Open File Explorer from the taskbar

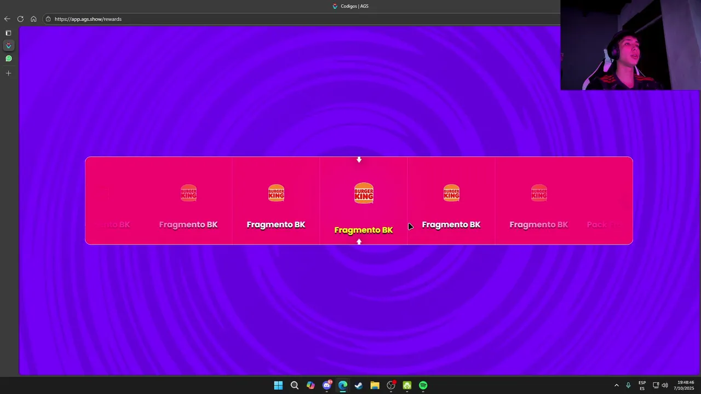pos(375,385)
